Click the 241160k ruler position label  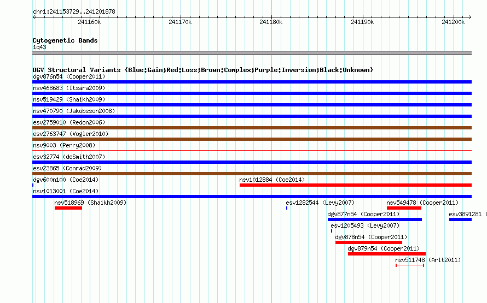click(89, 22)
